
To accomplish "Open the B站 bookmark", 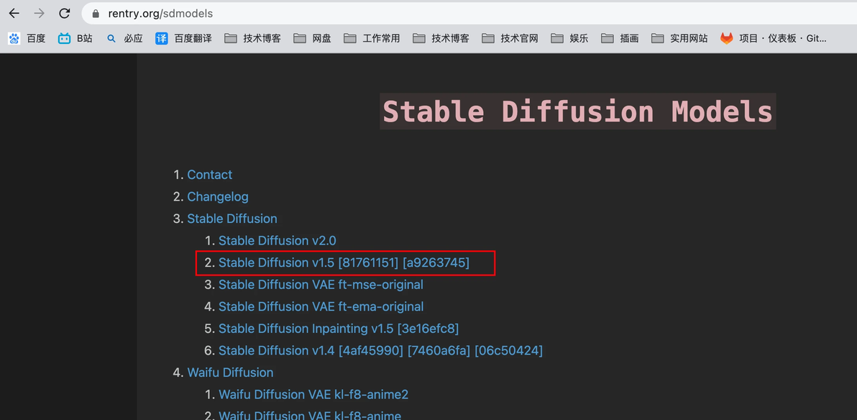I will (x=75, y=38).
